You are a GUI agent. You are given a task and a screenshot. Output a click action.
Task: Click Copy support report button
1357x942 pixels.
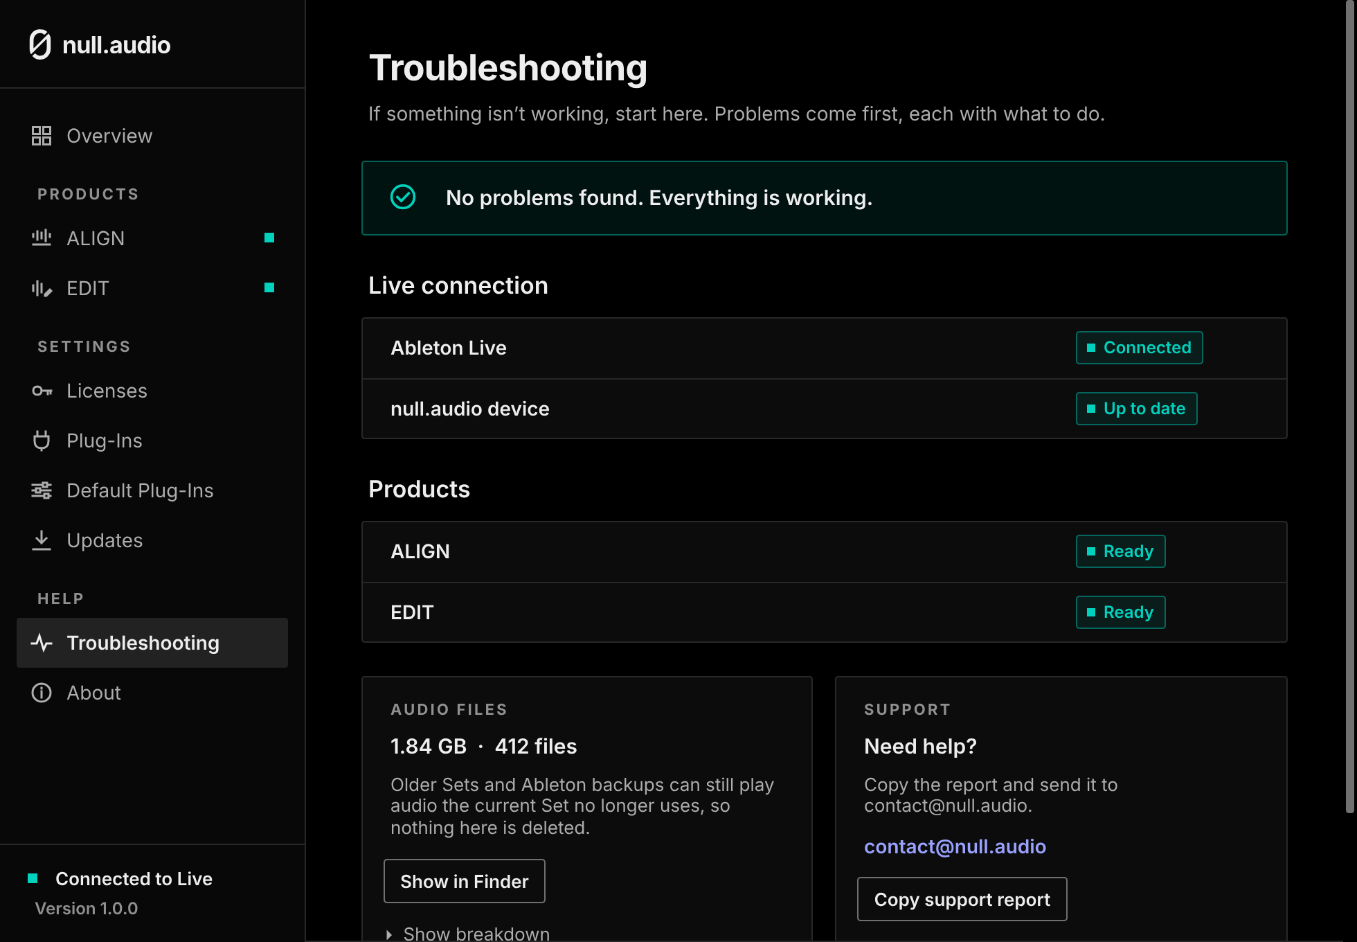[962, 899]
